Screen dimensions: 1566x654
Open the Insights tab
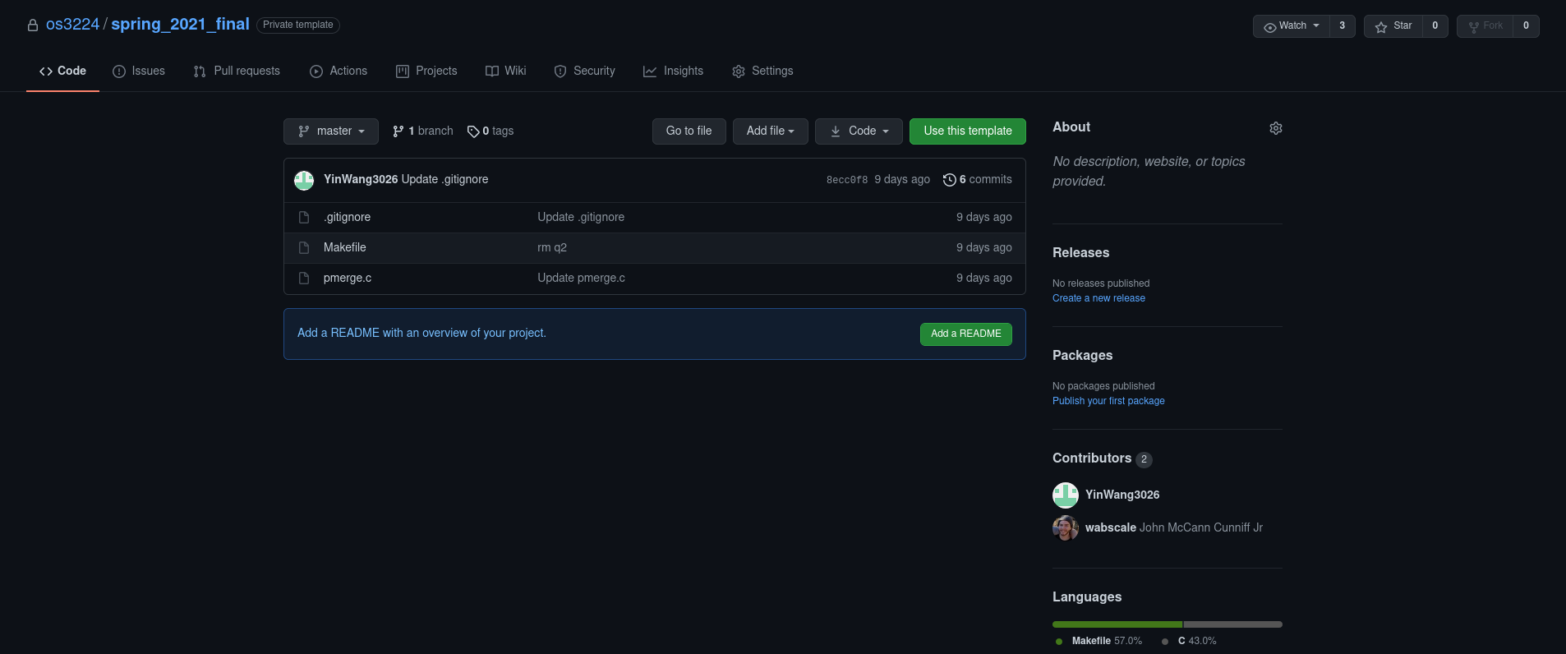tap(673, 71)
